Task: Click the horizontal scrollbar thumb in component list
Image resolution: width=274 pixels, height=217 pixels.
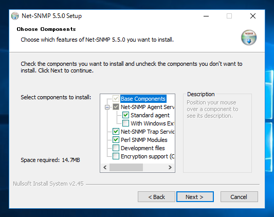Action: [126, 167]
